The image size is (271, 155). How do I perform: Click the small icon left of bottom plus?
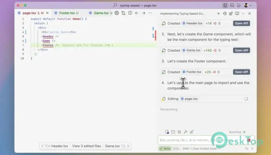pyautogui.click(x=247, y=148)
